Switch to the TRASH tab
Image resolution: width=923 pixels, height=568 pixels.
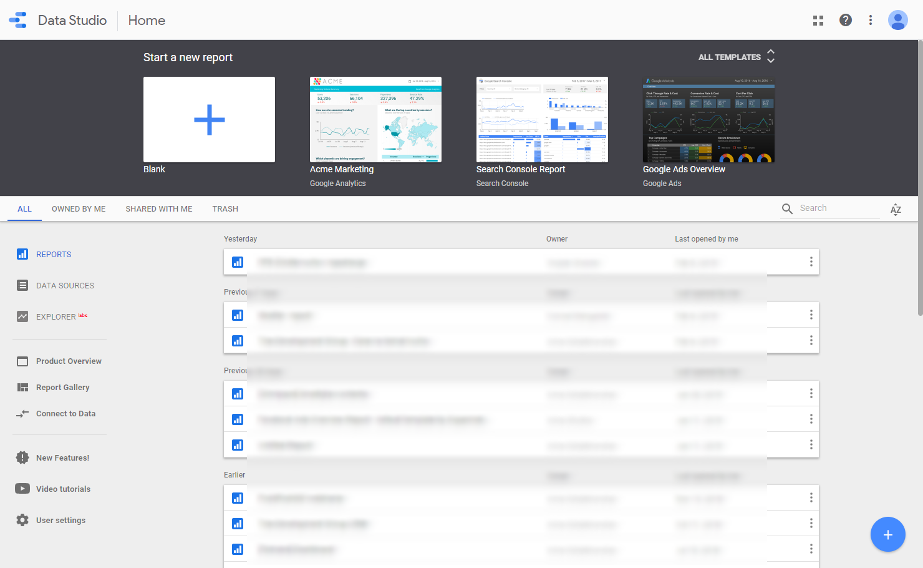[x=225, y=209]
